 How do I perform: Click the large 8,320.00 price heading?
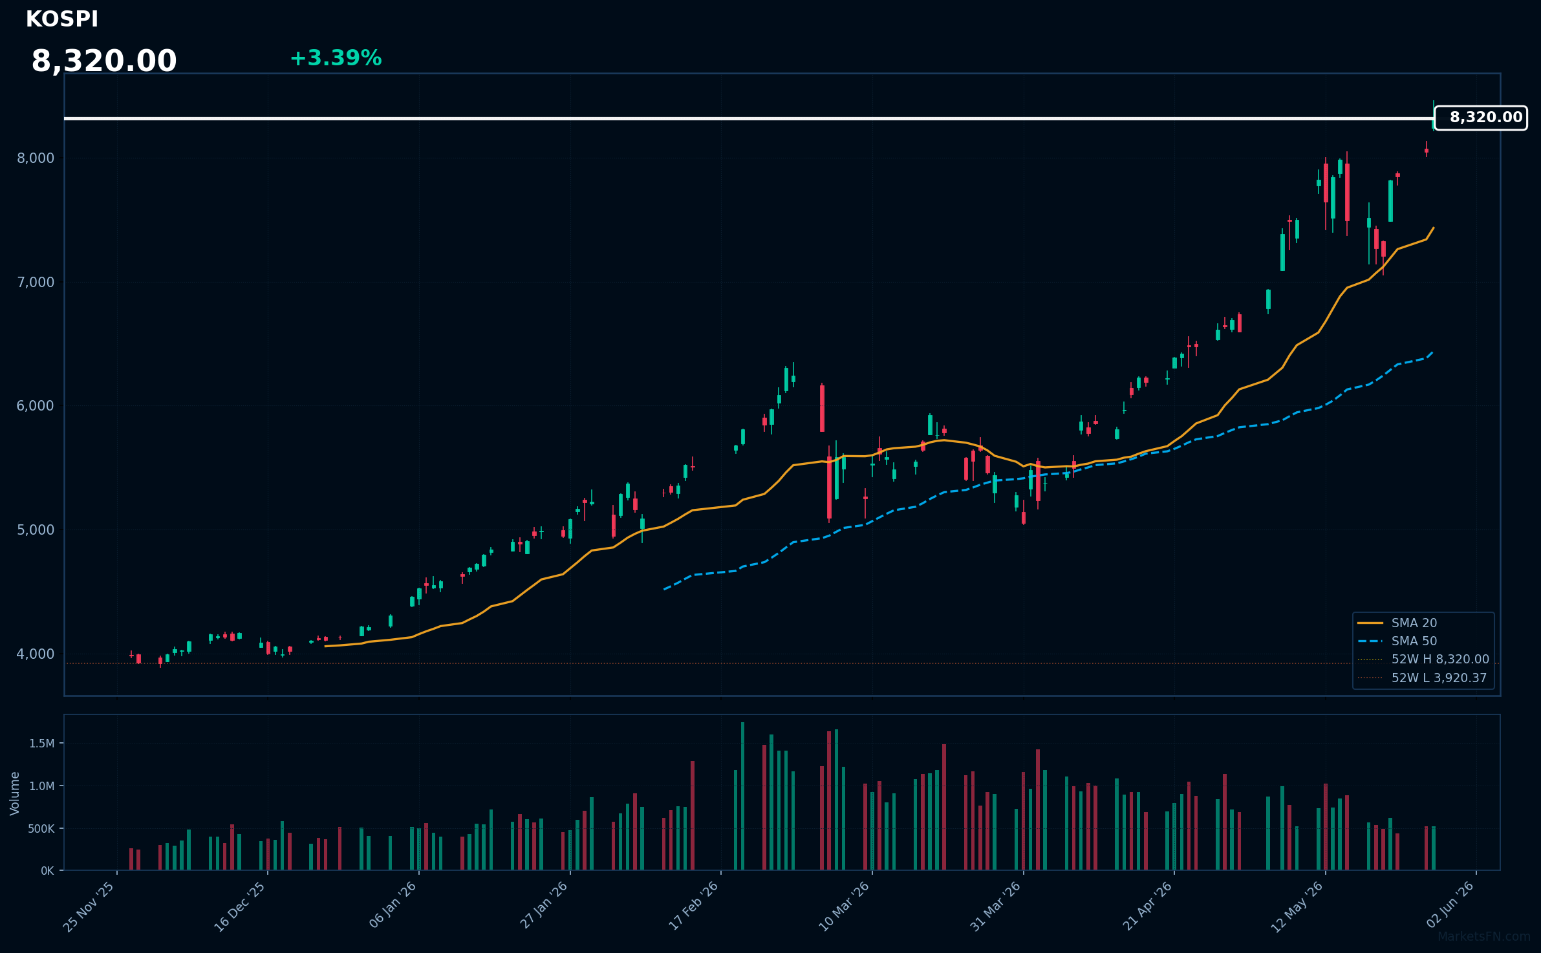click(x=104, y=61)
